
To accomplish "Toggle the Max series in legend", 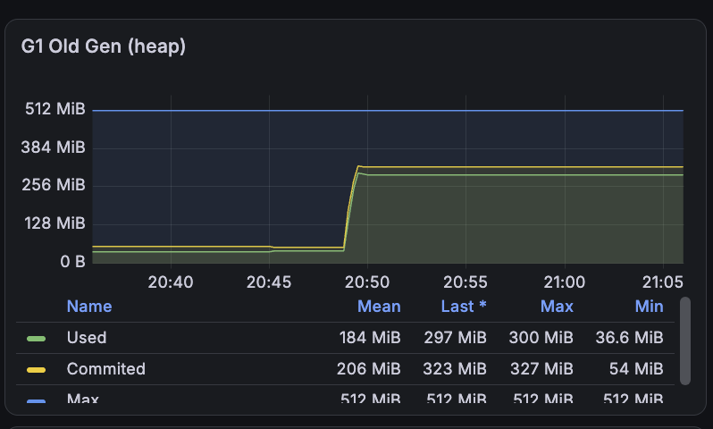I will [x=82, y=399].
